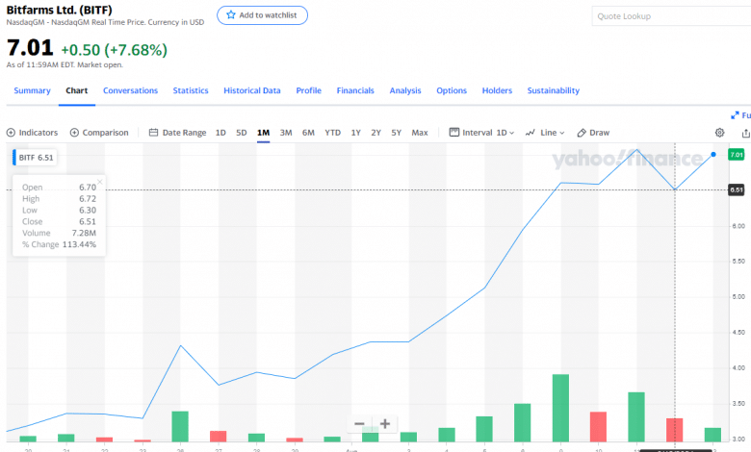This screenshot has height=452, width=751.
Task: Set chart range to YTD
Action: coord(333,133)
